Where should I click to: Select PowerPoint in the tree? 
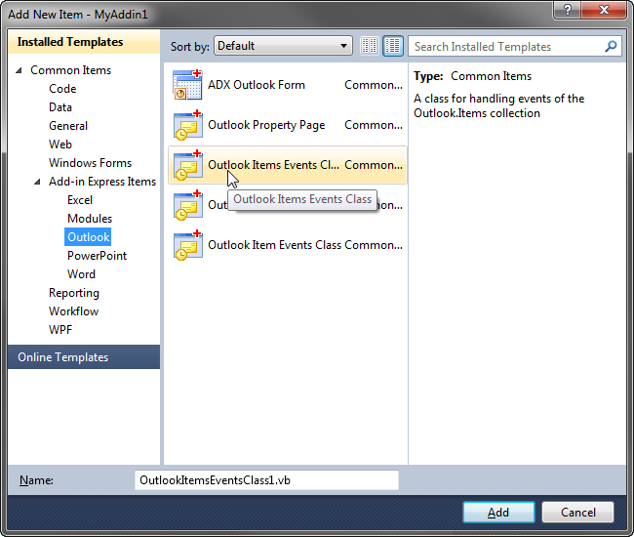click(x=97, y=256)
